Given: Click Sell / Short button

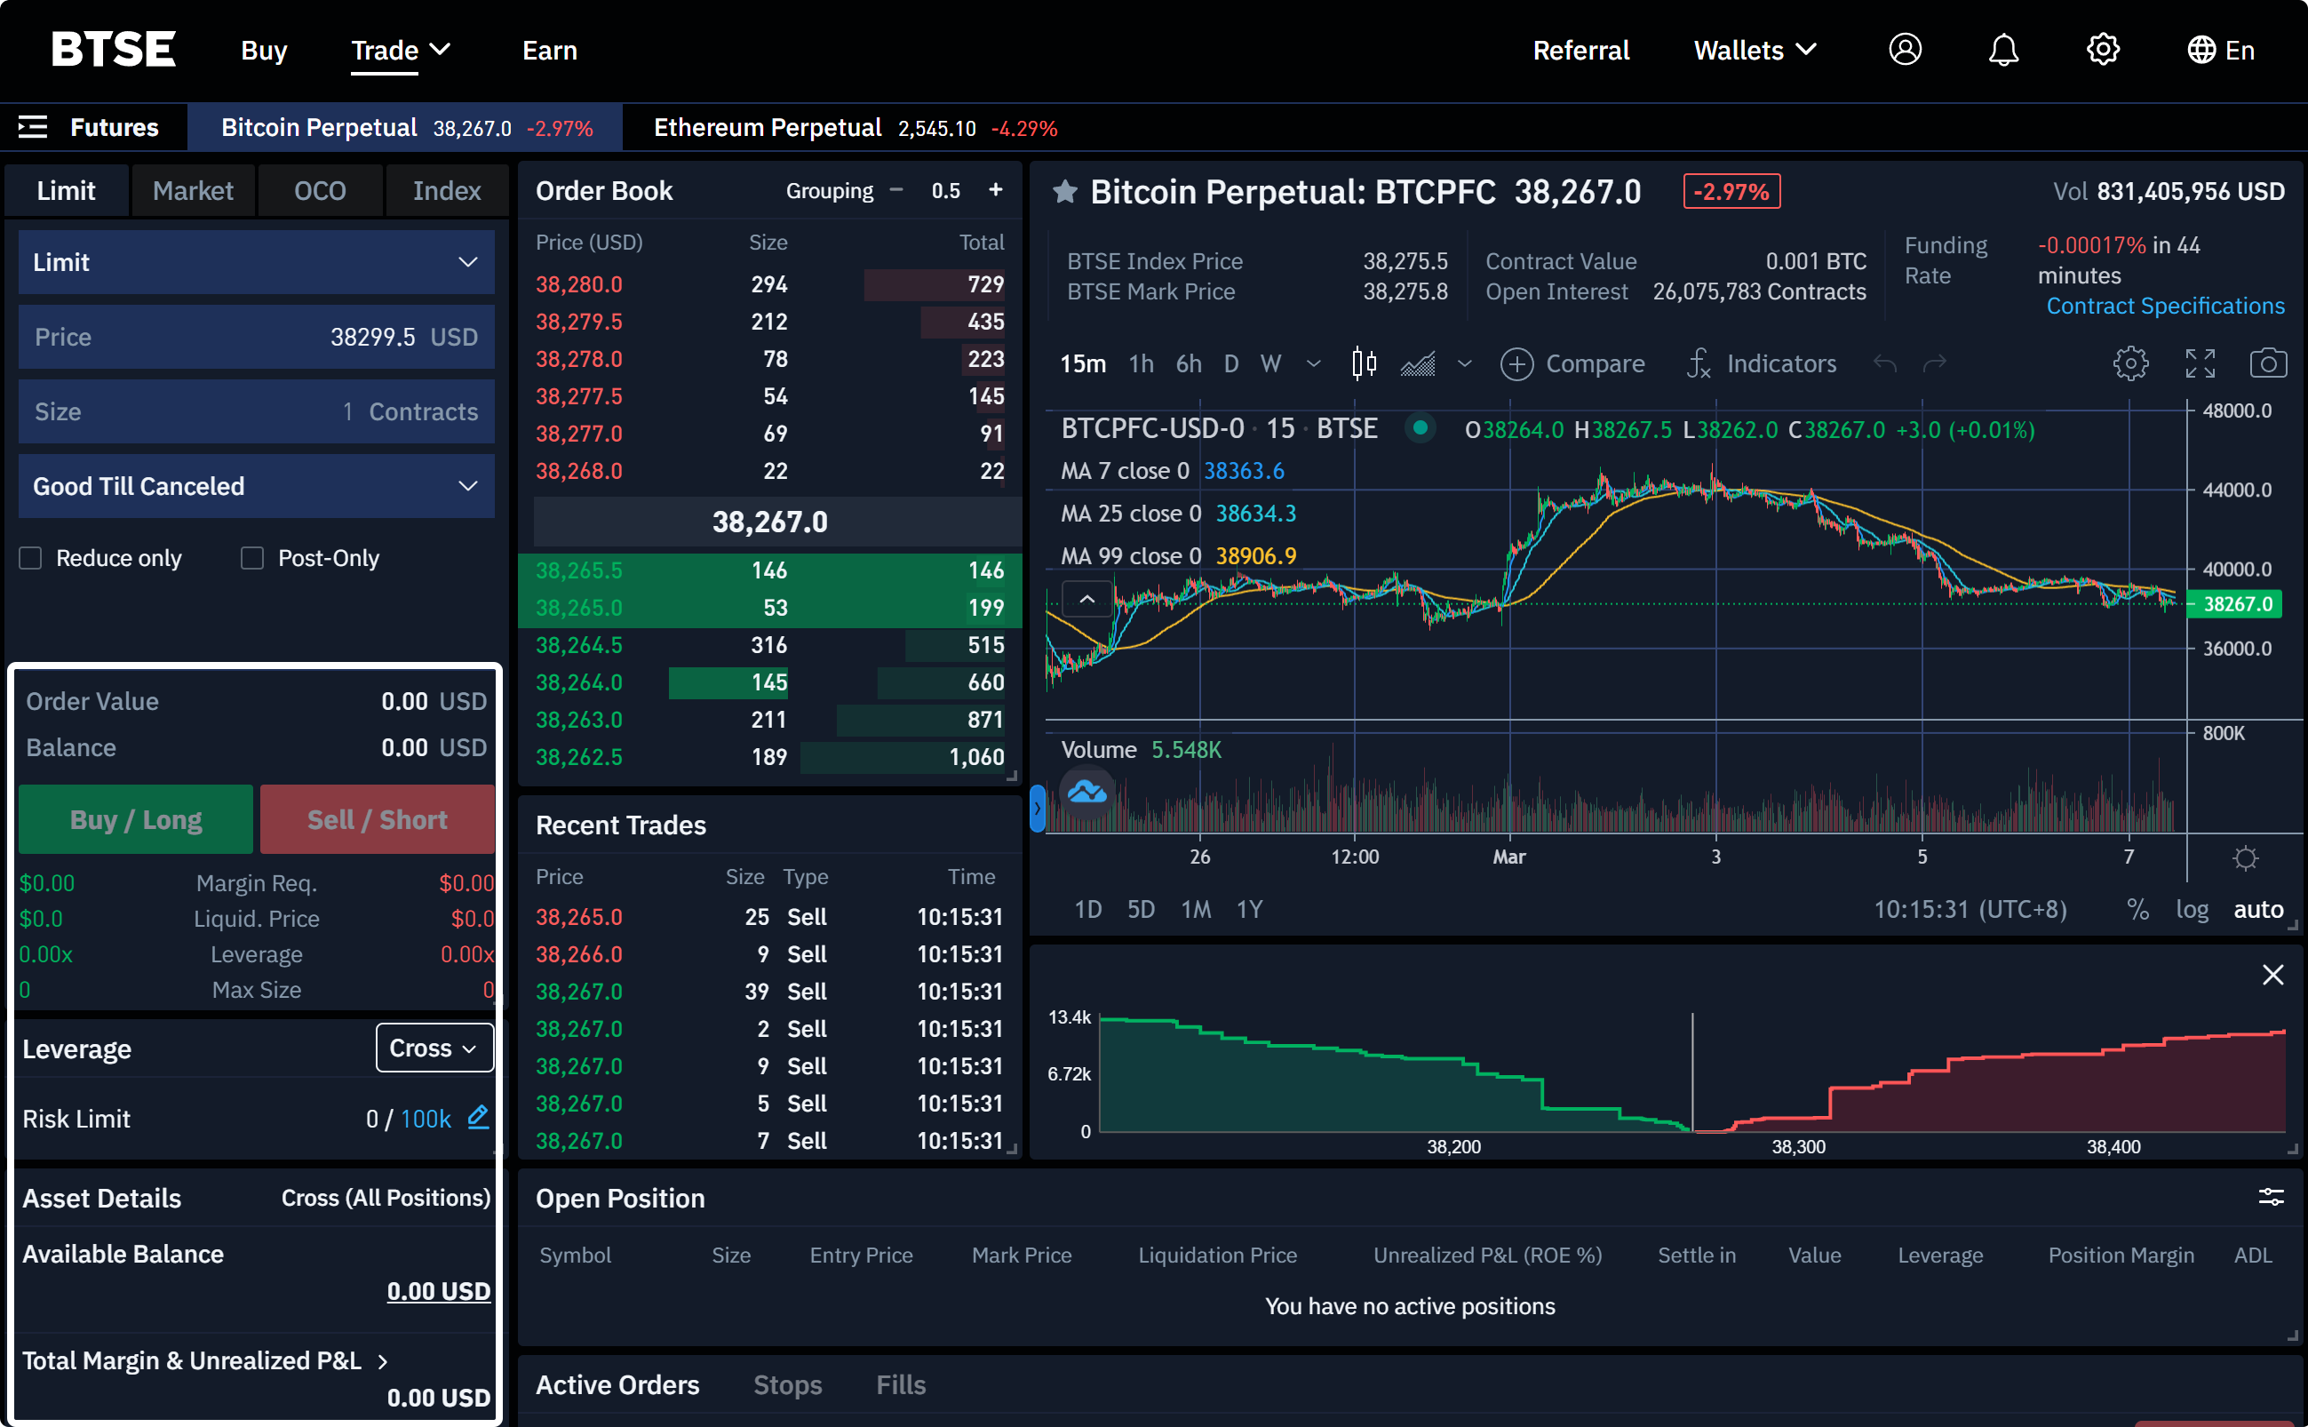Looking at the screenshot, I should (x=378, y=819).
